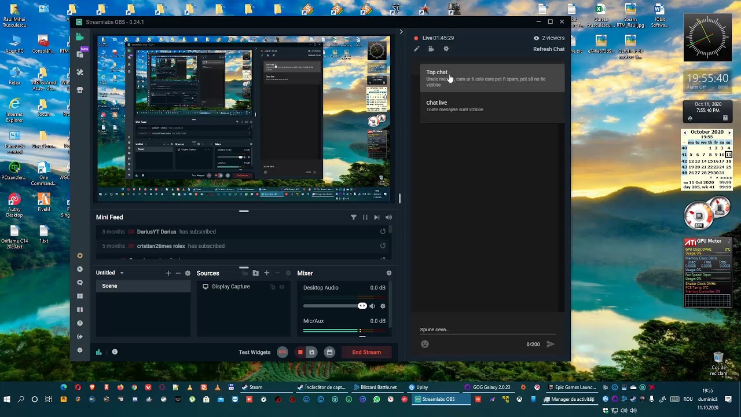Remove the selected scene with minus icon
The height and width of the screenshot is (417, 741).
[x=178, y=273]
